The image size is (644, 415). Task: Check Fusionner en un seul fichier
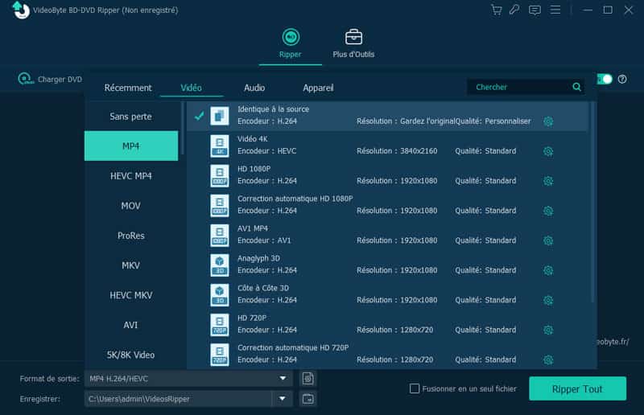click(415, 388)
